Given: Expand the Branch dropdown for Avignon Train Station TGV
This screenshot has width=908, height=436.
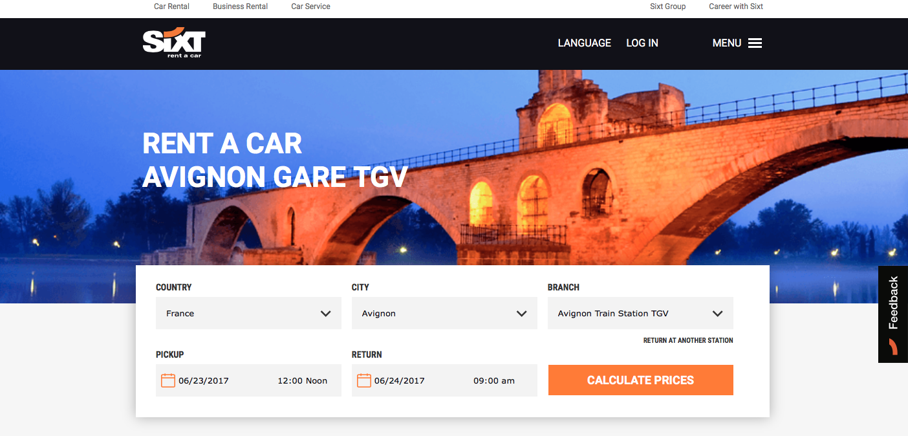Looking at the screenshot, I should [x=640, y=313].
